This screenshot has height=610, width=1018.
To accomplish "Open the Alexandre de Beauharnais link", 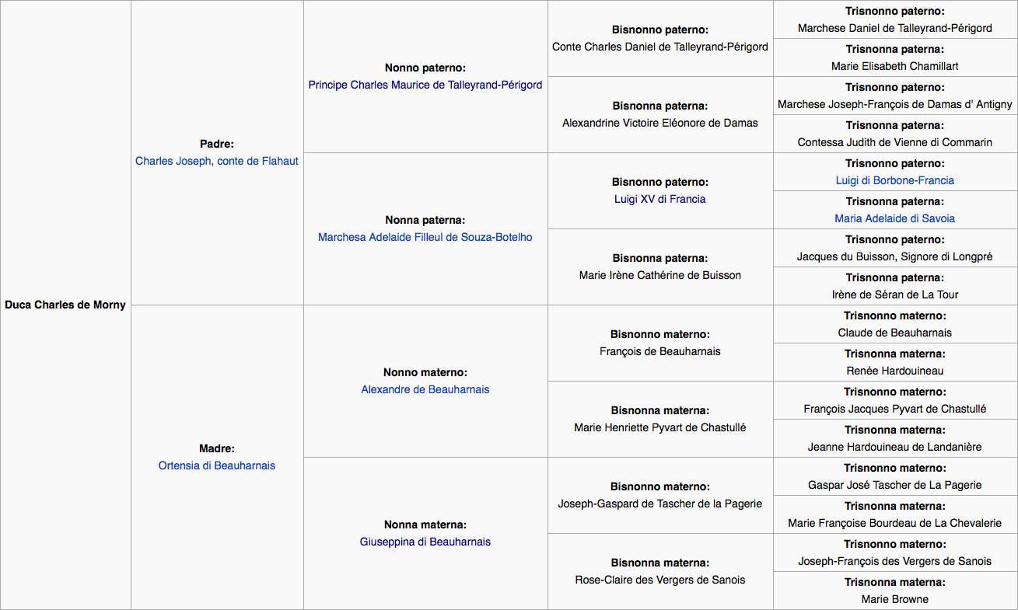I will point(425,389).
